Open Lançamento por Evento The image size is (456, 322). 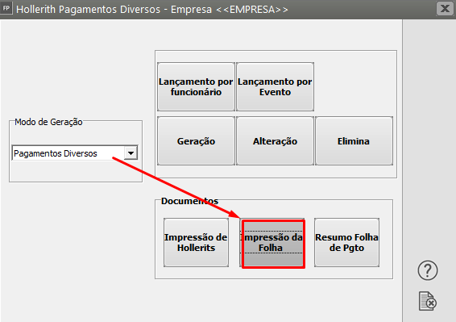click(275, 86)
